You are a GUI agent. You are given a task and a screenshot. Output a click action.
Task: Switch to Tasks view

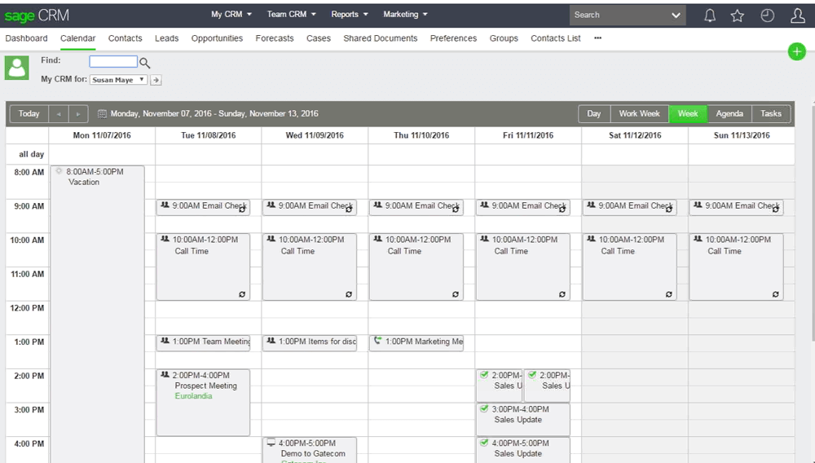click(771, 114)
